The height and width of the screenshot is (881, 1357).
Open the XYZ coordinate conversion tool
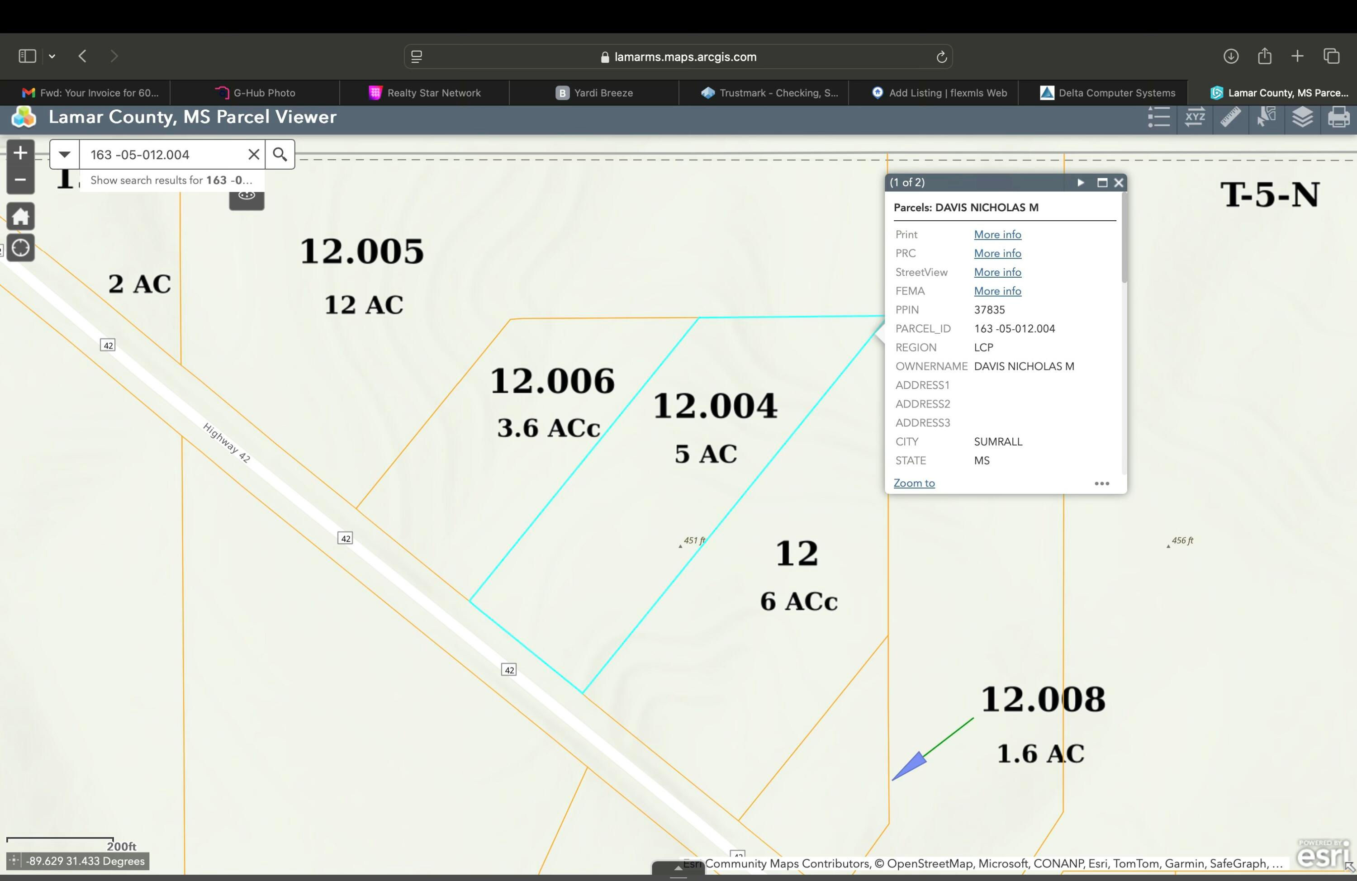coord(1195,118)
